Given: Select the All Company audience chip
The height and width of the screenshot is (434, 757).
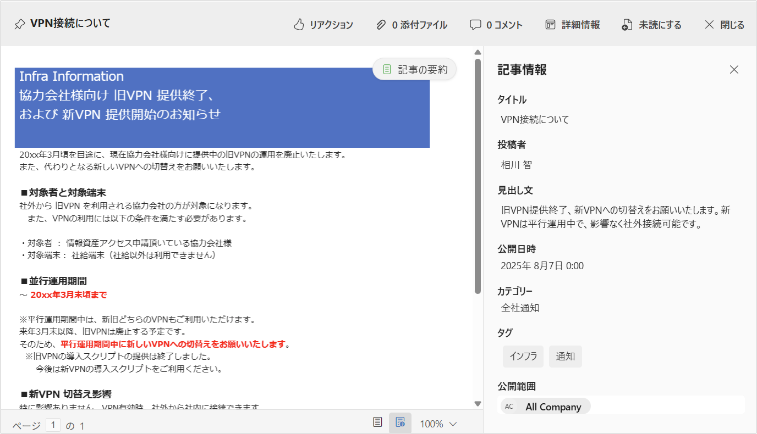Looking at the screenshot, I should 545,407.
